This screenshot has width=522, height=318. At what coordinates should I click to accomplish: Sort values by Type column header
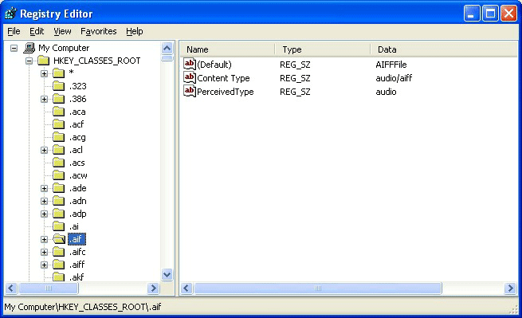click(322, 49)
